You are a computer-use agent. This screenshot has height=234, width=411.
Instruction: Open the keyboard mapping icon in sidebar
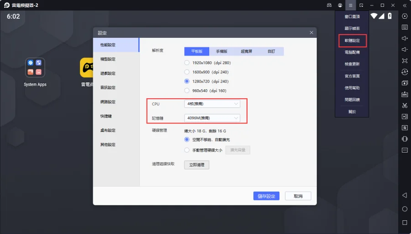(405, 27)
